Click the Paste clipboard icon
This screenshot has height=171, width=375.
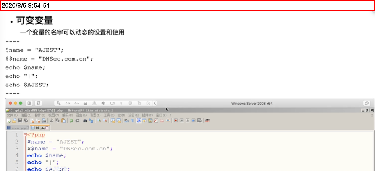tap(63, 121)
